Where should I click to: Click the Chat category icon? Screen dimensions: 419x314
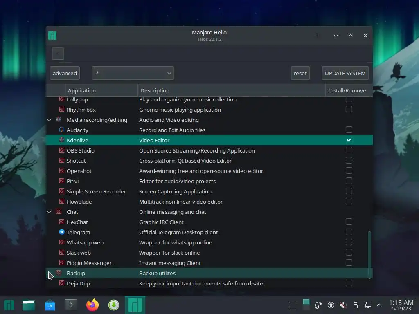point(59,212)
